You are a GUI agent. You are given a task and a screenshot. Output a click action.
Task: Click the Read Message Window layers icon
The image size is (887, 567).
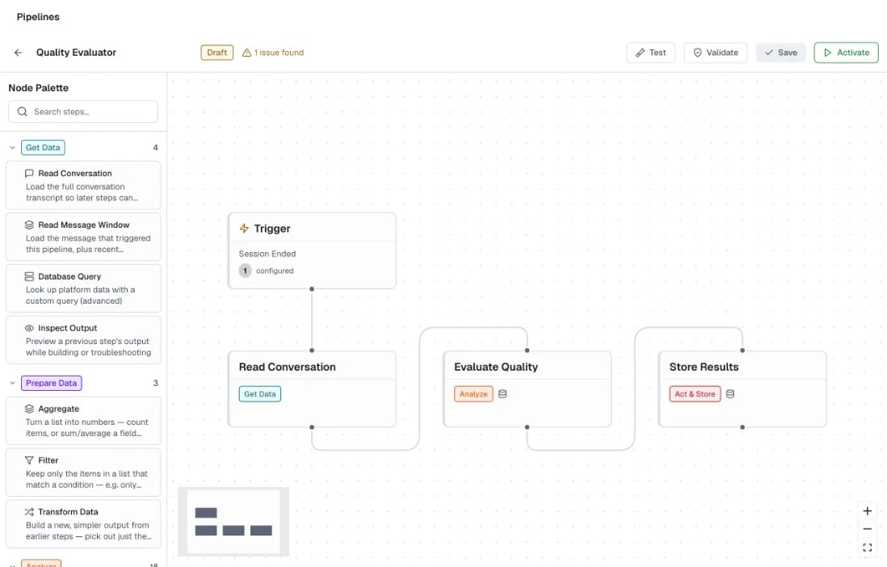pos(29,225)
